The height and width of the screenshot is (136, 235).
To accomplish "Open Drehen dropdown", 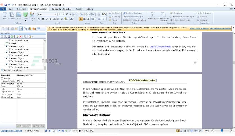I will [202, 17].
